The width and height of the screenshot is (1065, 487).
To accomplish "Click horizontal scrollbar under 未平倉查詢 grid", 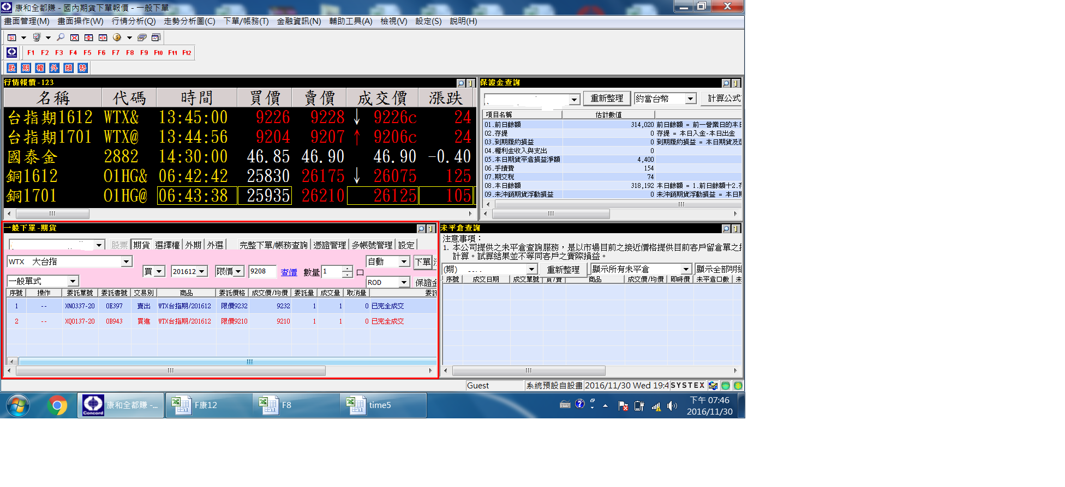I will pyautogui.click(x=528, y=370).
